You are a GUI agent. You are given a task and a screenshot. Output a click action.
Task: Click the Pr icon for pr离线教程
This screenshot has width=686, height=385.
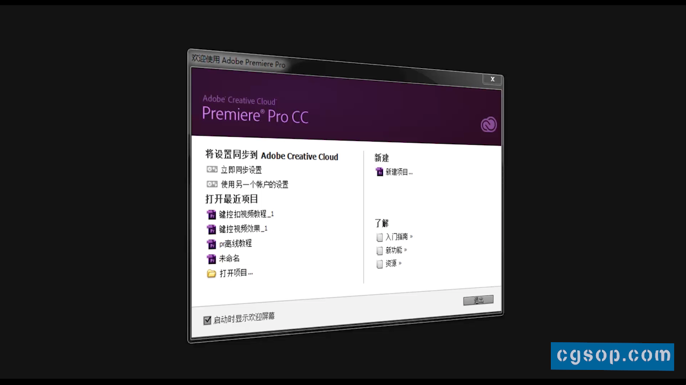coord(211,245)
